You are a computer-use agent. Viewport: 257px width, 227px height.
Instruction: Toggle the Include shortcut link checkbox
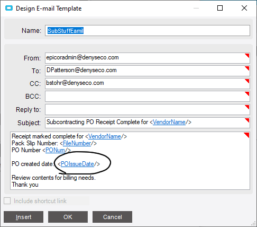pos(7,201)
